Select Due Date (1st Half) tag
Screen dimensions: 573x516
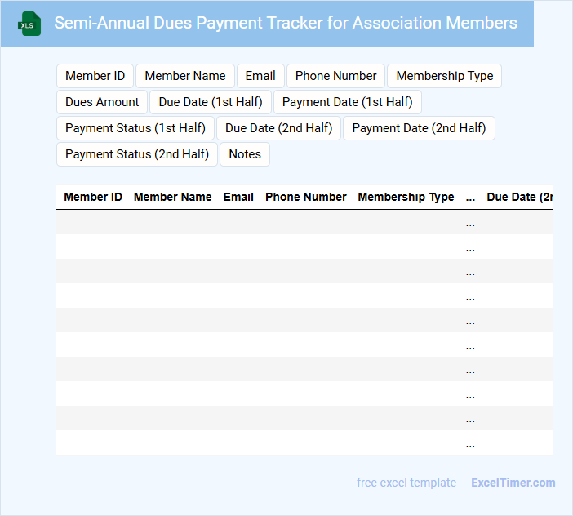coord(211,102)
